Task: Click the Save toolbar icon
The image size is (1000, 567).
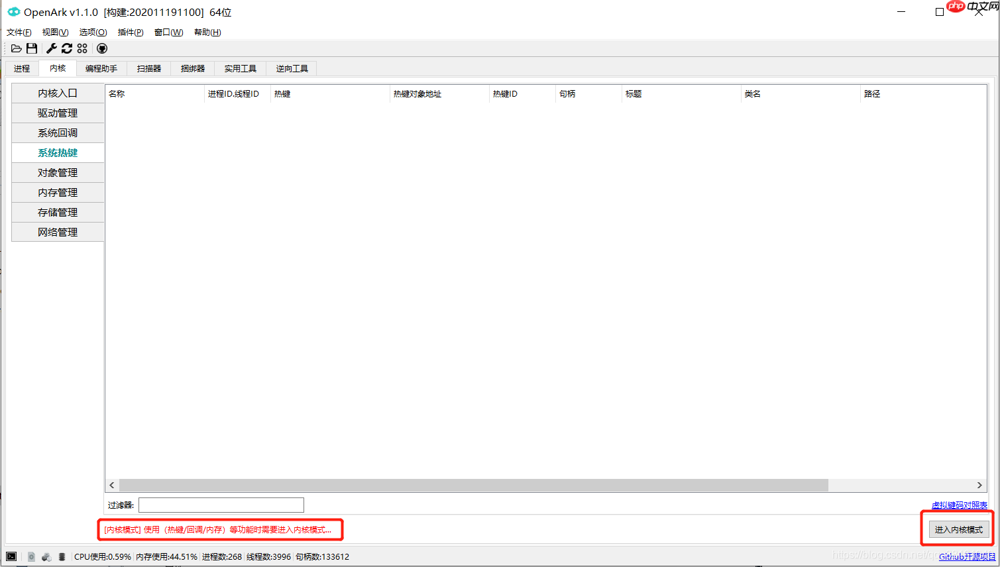Action: pos(31,48)
